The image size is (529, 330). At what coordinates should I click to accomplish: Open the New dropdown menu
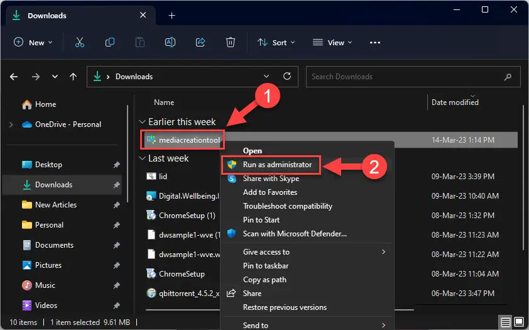click(x=33, y=43)
